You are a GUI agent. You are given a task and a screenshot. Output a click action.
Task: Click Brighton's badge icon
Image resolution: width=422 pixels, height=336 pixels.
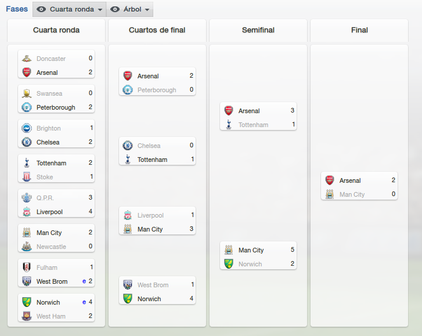(27, 128)
